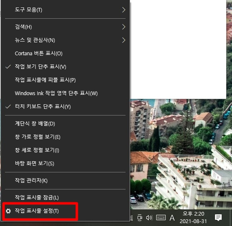The height and width of the screenshot is (226, 232).
Task: Select 계단식 창 배열(D)
Action: [65, 124]
